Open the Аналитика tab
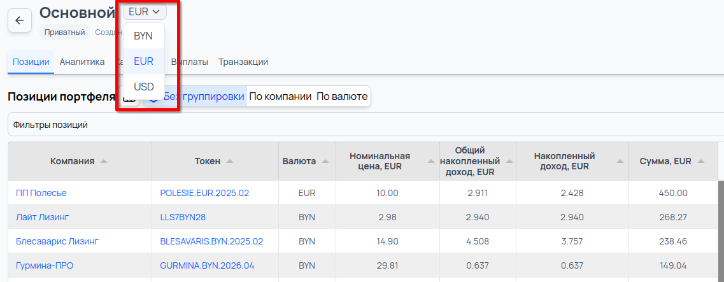 [x=82, y=62]
